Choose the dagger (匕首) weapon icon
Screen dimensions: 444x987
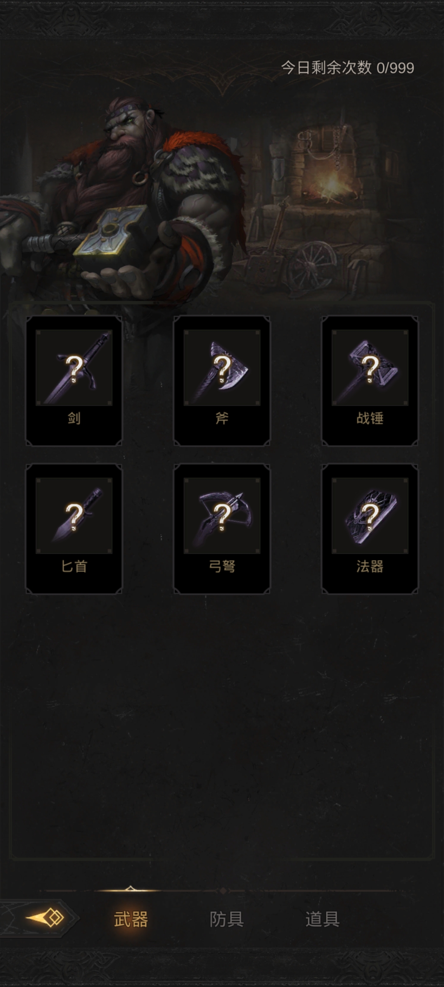[74, 515]
